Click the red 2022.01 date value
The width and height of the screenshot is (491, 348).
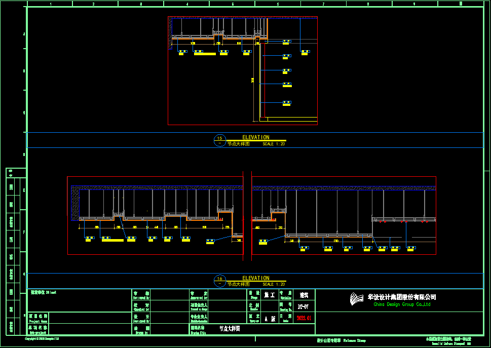point(304,318)
